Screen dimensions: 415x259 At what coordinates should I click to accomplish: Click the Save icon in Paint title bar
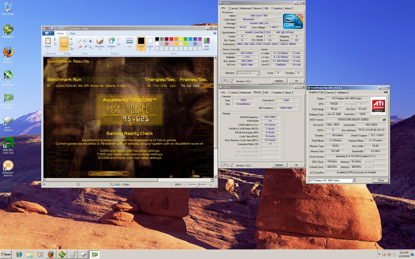tap(52, 29)
